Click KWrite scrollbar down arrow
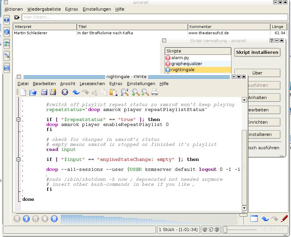The image size is (291, 237). (x=244, y=208)
